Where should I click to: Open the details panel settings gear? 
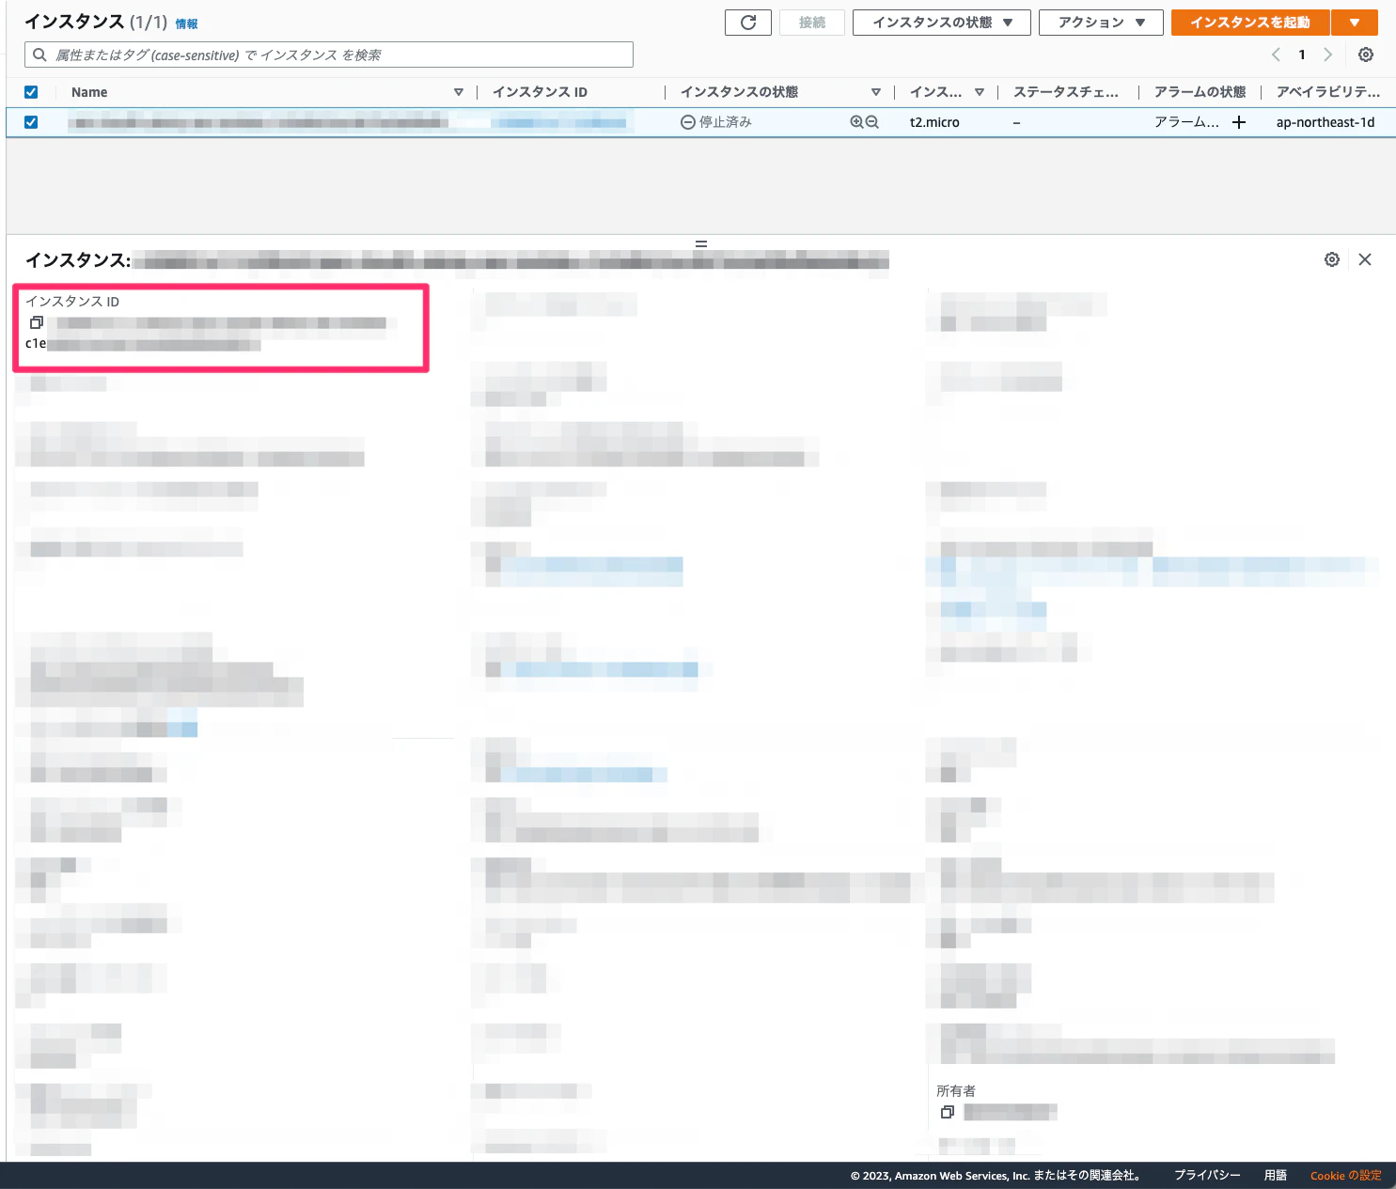(1332, 258)
